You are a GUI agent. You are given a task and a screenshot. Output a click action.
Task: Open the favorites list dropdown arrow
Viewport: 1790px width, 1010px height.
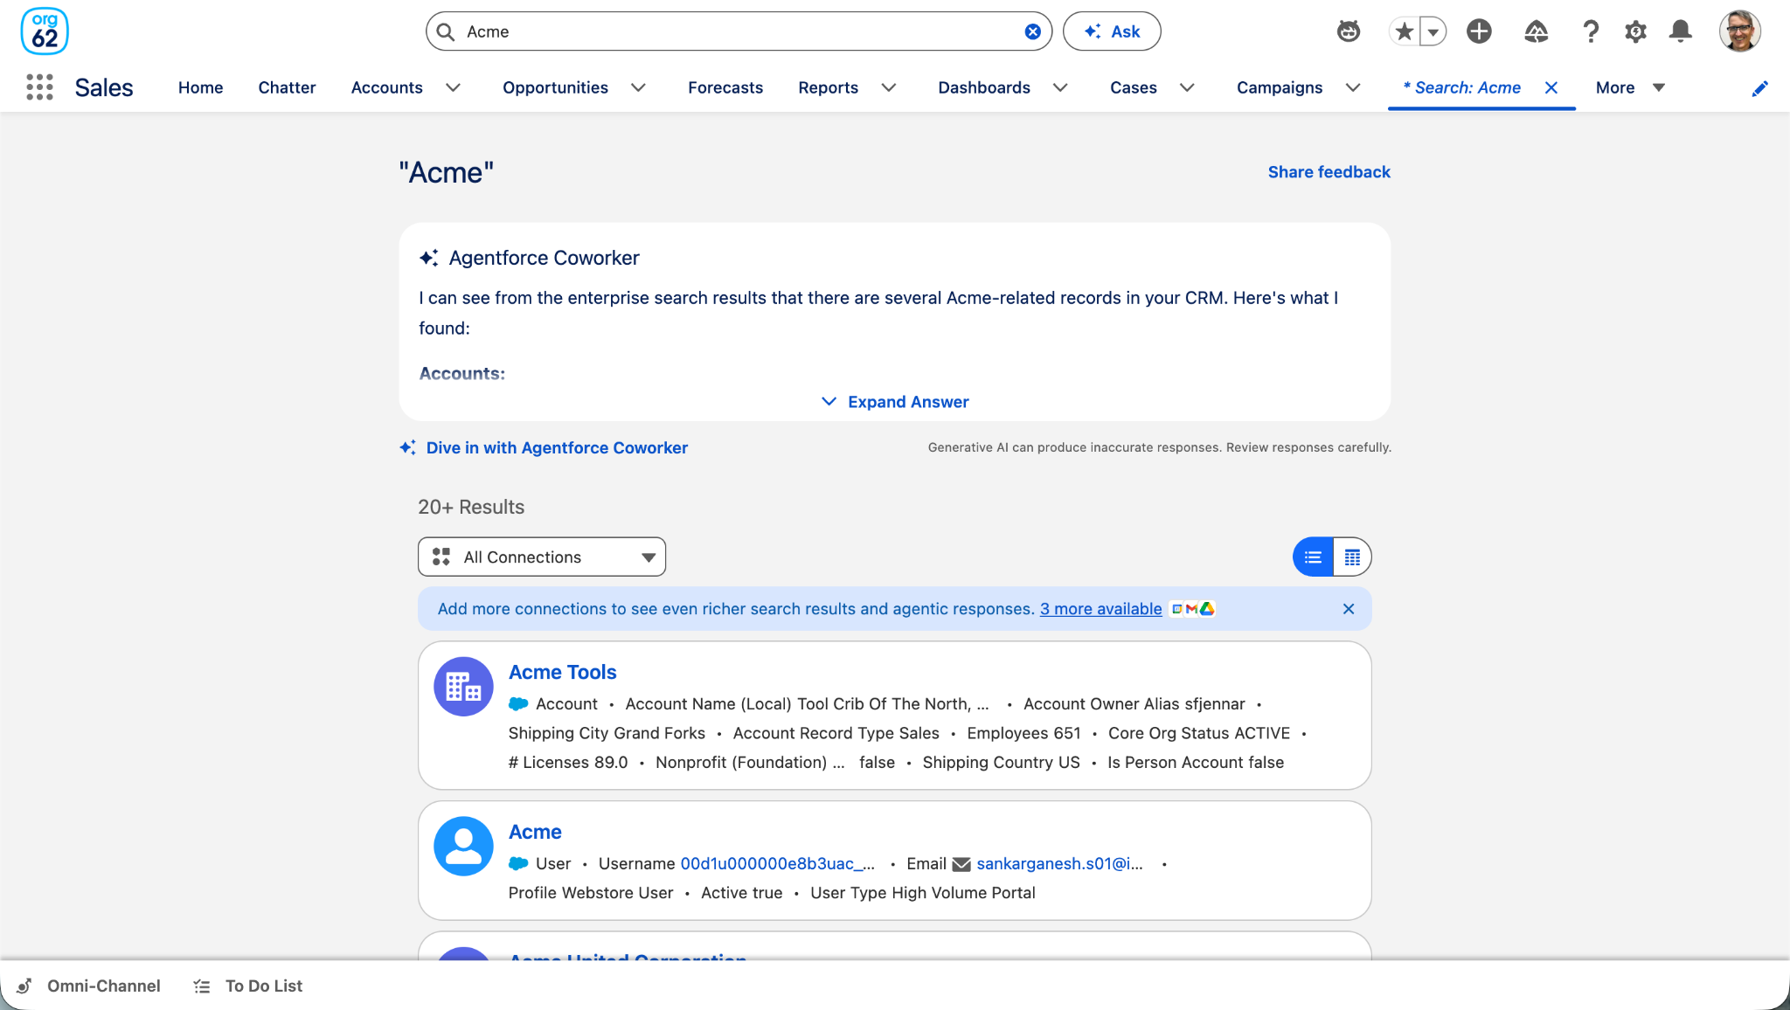tap(1433, 31)
